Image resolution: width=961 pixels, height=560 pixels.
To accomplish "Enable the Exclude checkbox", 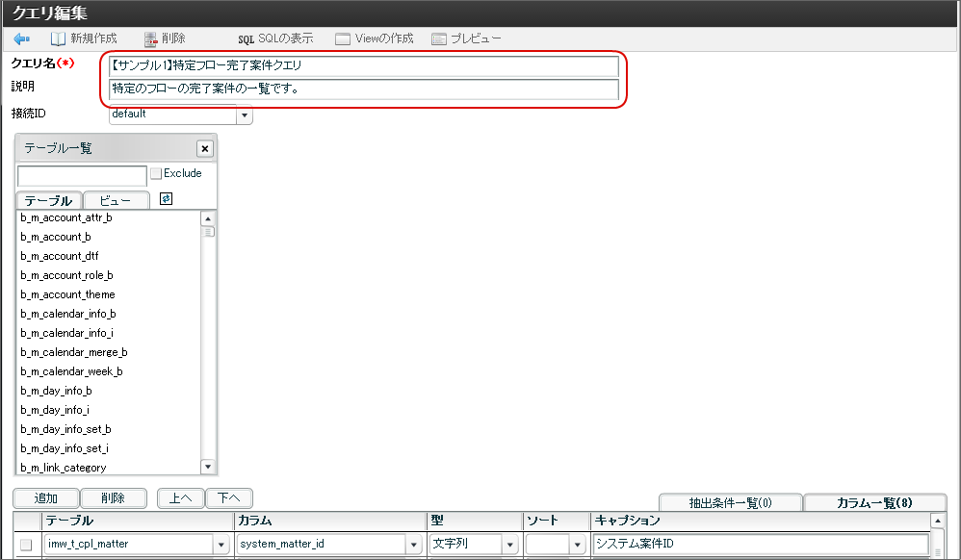I will point(155,173).
